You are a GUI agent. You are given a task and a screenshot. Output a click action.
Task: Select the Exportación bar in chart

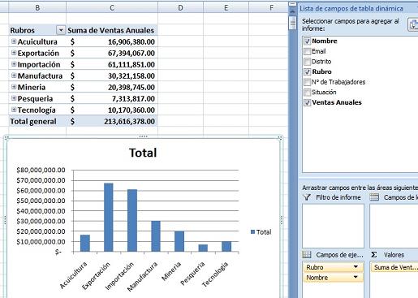tap(109, 218)
